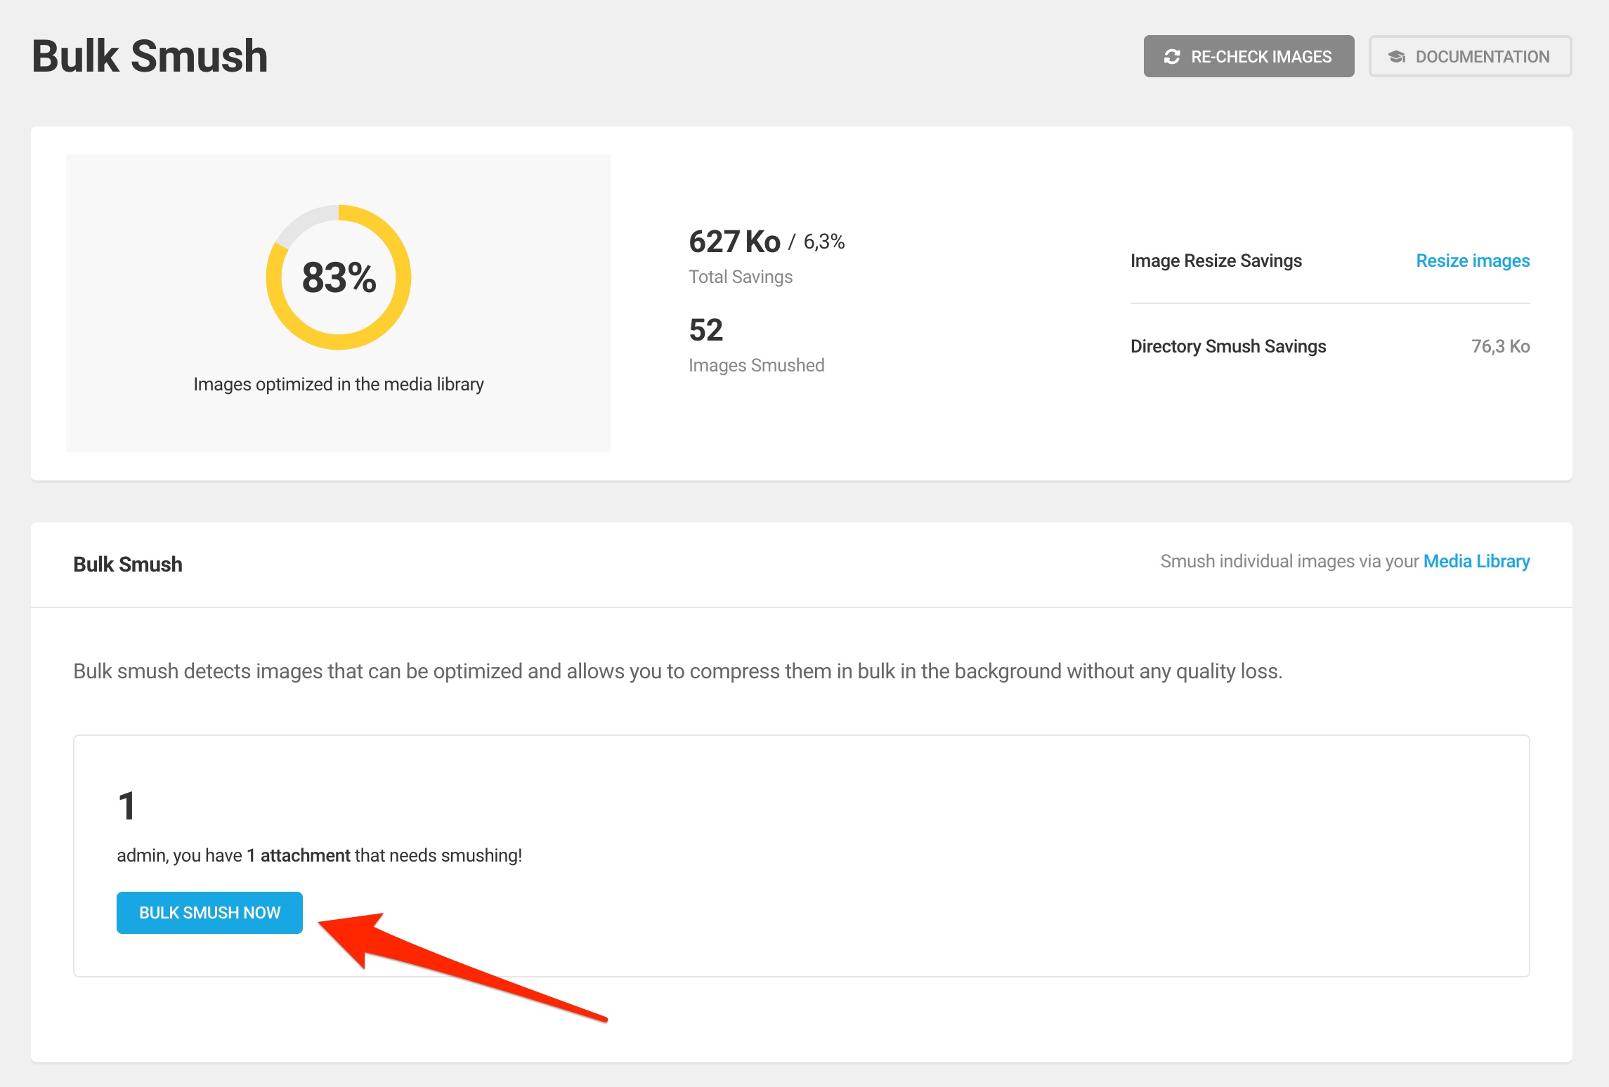This screenshot has width=1609, height=1087.
Task: Select the 52 images smushed count
Action: (x=706, y=330)
